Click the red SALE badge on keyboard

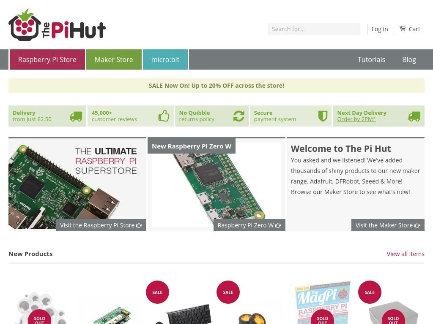(157, 292)
